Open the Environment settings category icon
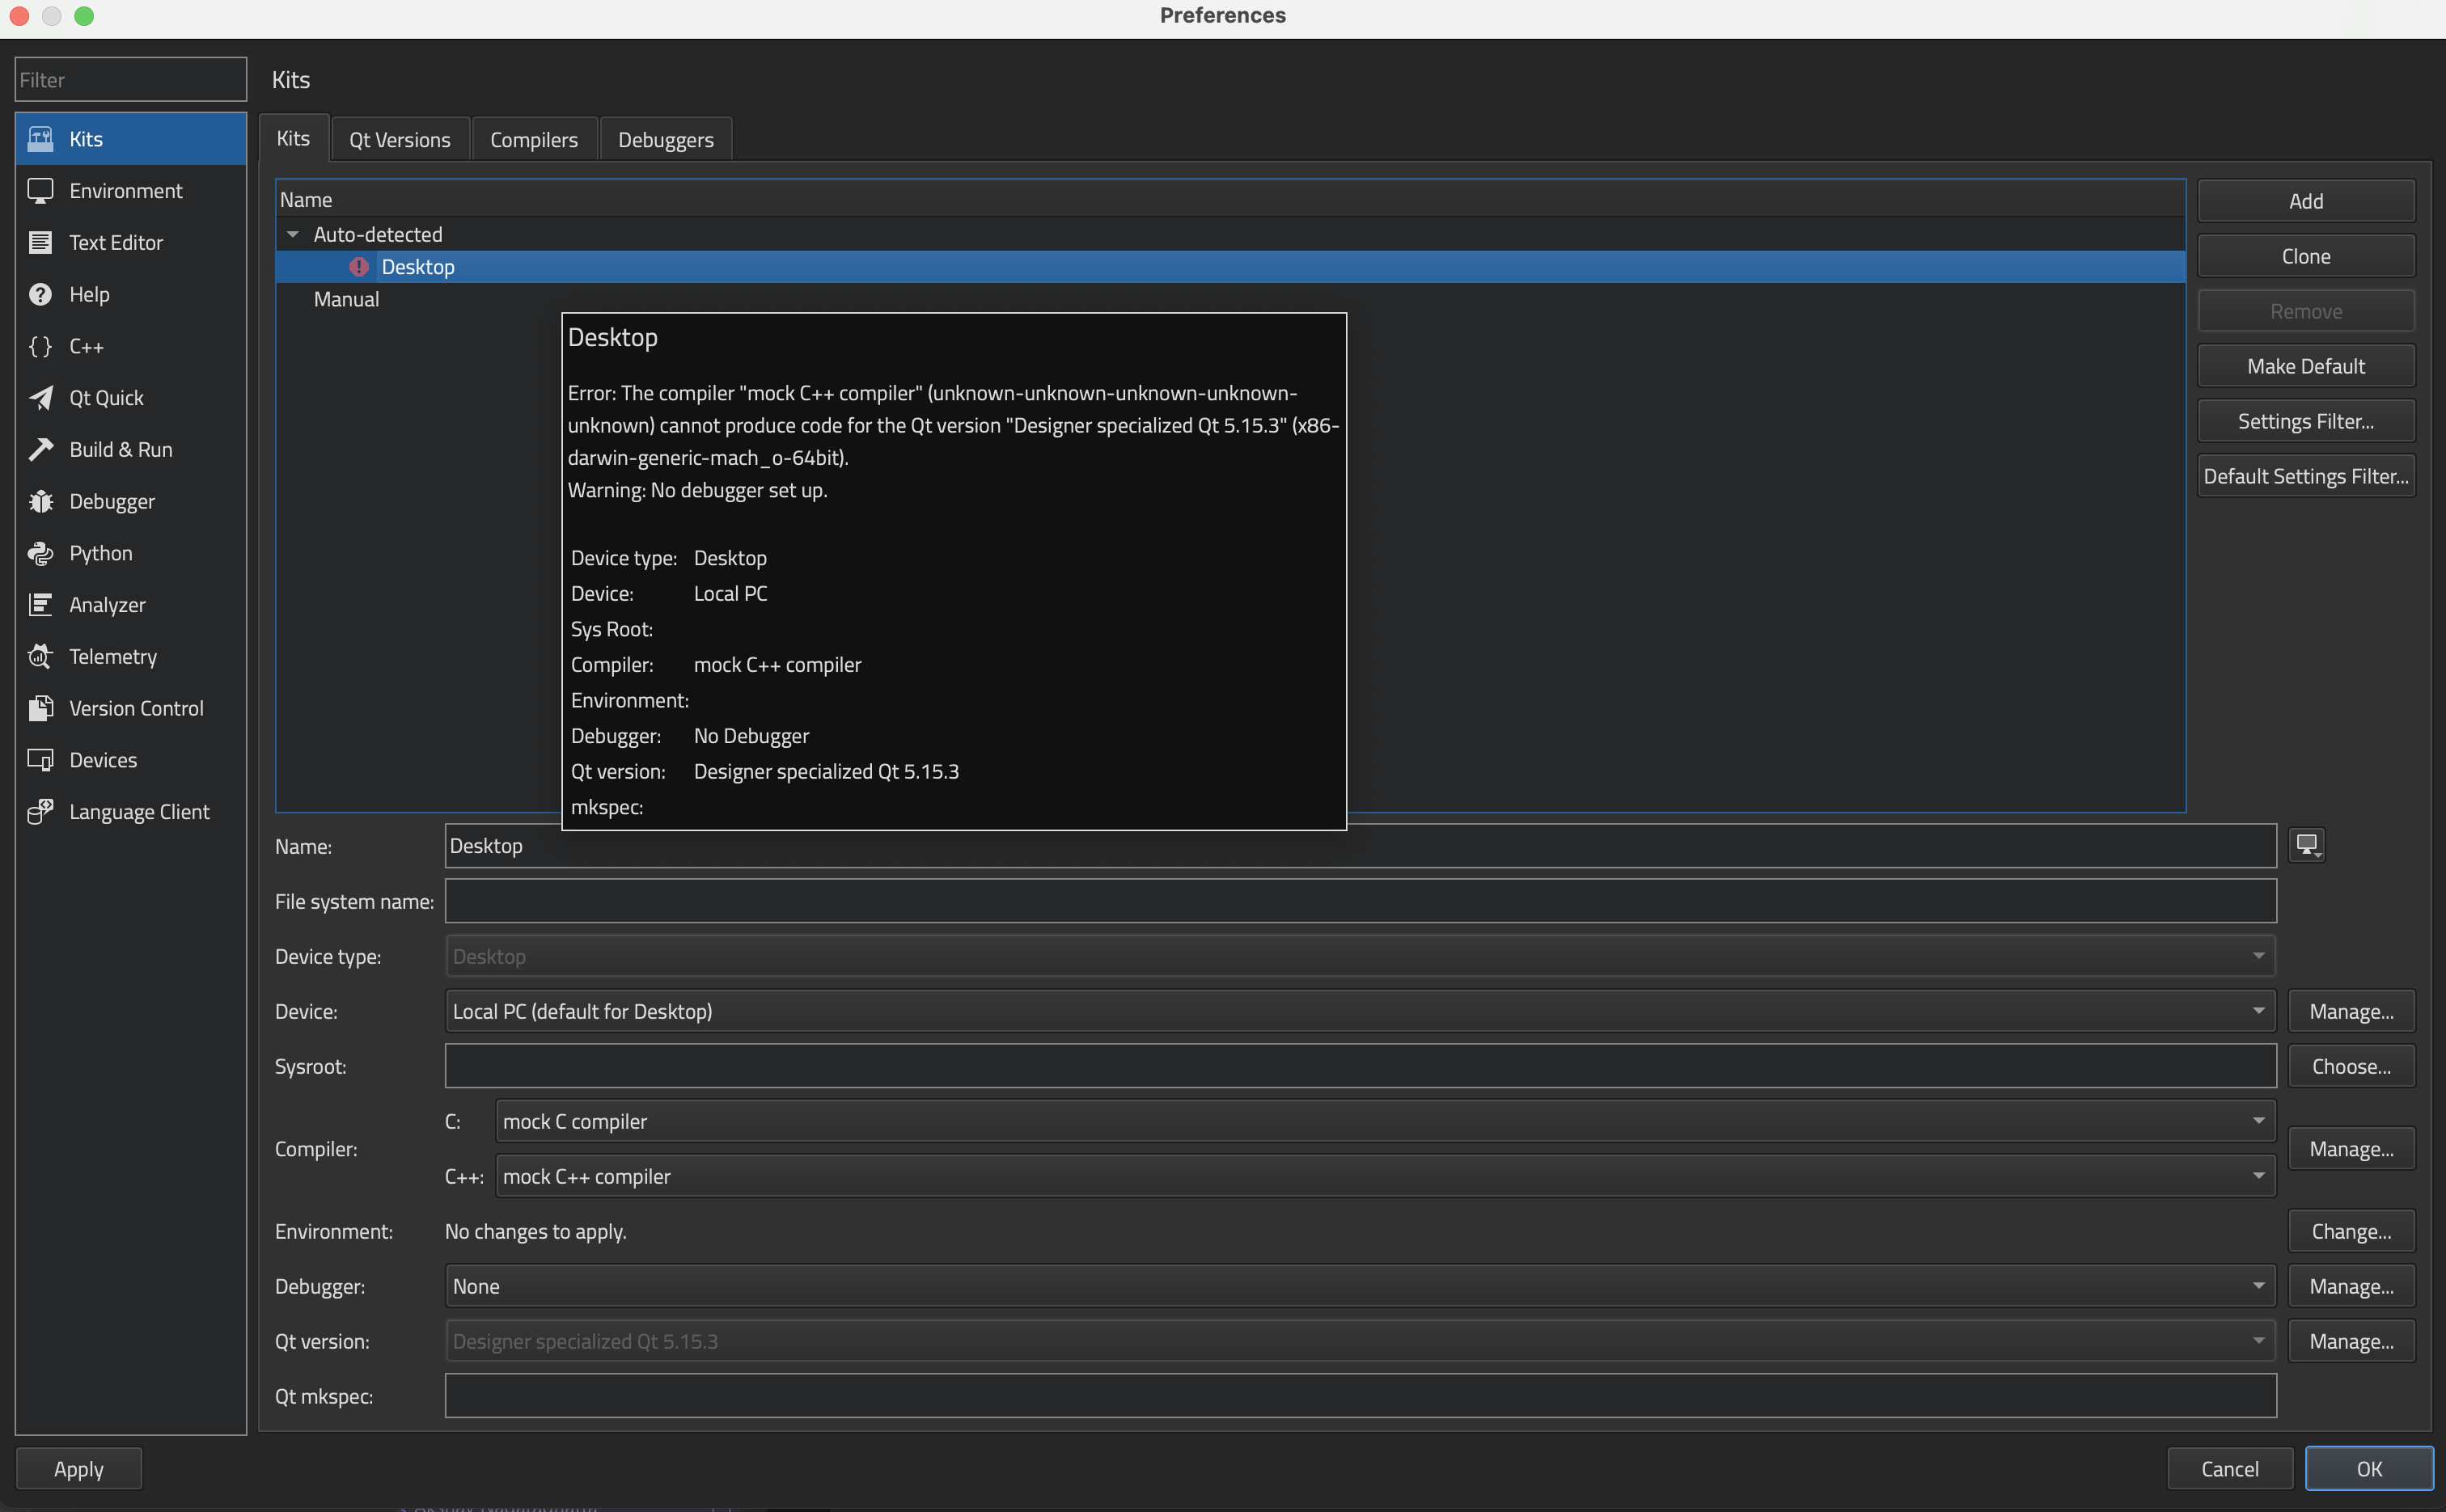The height and width of the screenshot is (1512, 2446). tap(40, 191)
